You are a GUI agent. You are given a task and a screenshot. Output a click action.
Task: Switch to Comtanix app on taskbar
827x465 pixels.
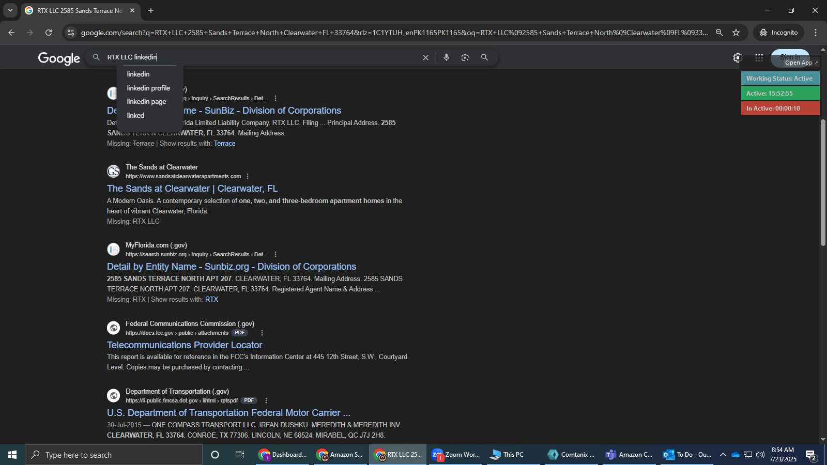571,455
